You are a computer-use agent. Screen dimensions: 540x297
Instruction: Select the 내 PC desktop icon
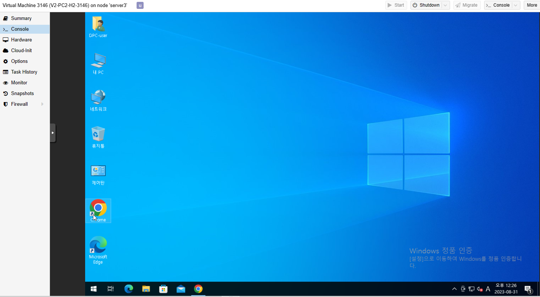98,64
